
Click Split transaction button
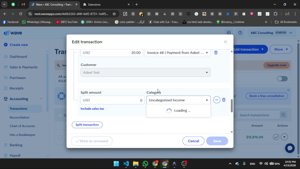tap(87, 125)
